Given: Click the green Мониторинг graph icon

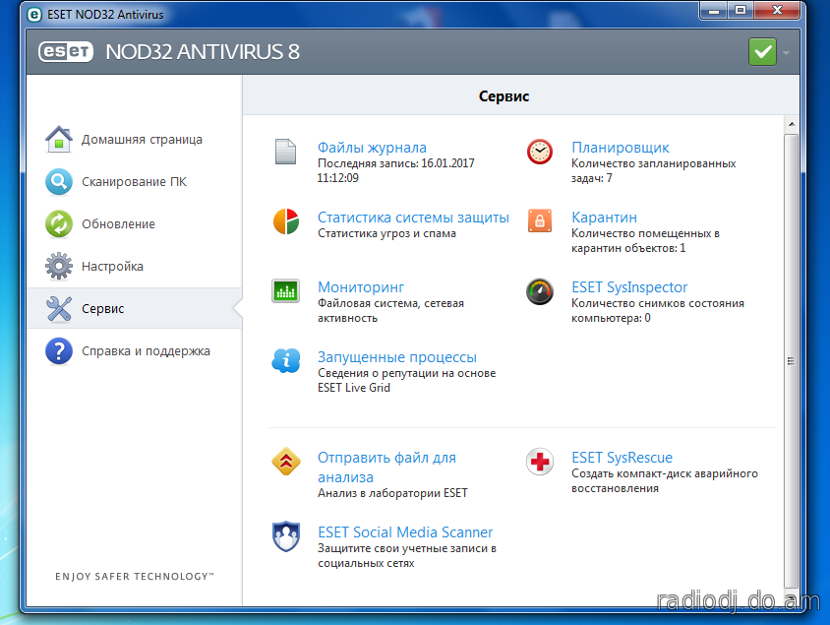Looking at the screenshot, I should [x=286, y=290].
